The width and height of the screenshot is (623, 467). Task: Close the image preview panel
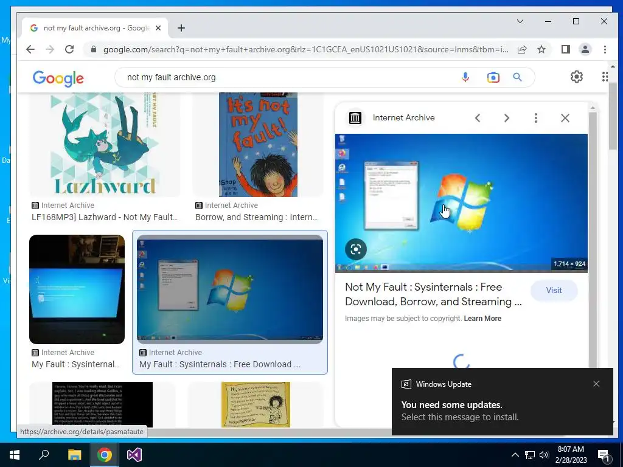pos(565,118)
